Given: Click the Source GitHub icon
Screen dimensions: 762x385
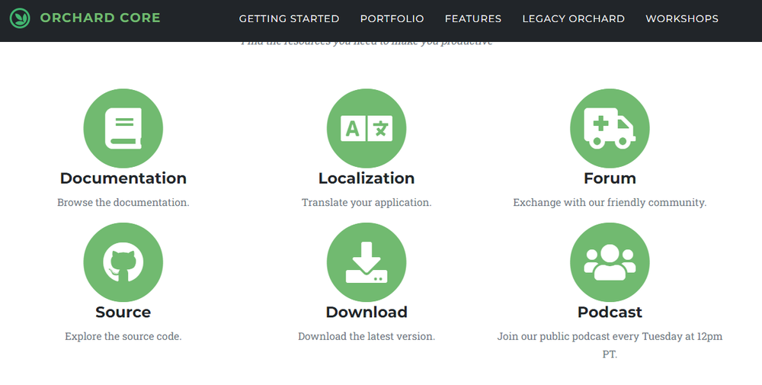Looking at the screenshot, I should coord(123,262).
